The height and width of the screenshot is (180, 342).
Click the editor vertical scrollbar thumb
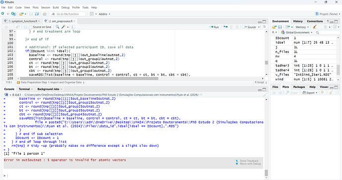click(x=266, y=62)
